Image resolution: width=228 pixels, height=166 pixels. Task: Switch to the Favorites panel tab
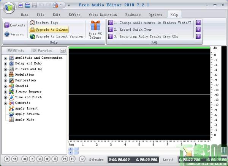point(42,51)
